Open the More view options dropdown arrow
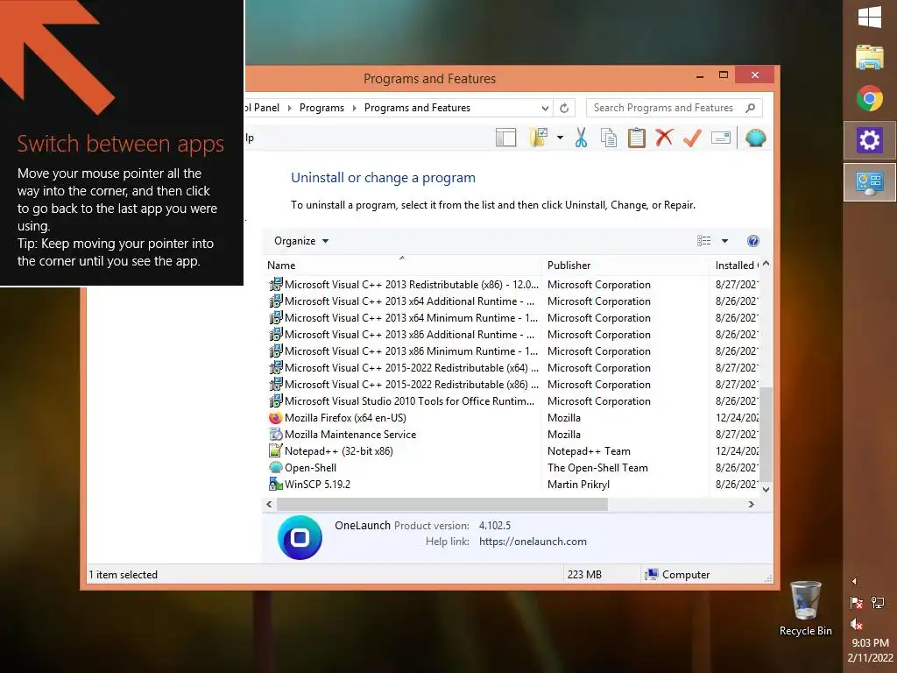Screen dimensions: 897x673 [x=724, y=241]
